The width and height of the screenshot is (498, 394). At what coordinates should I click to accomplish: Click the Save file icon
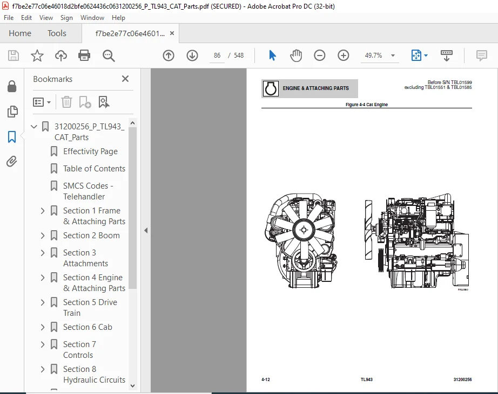coord(14,56)
